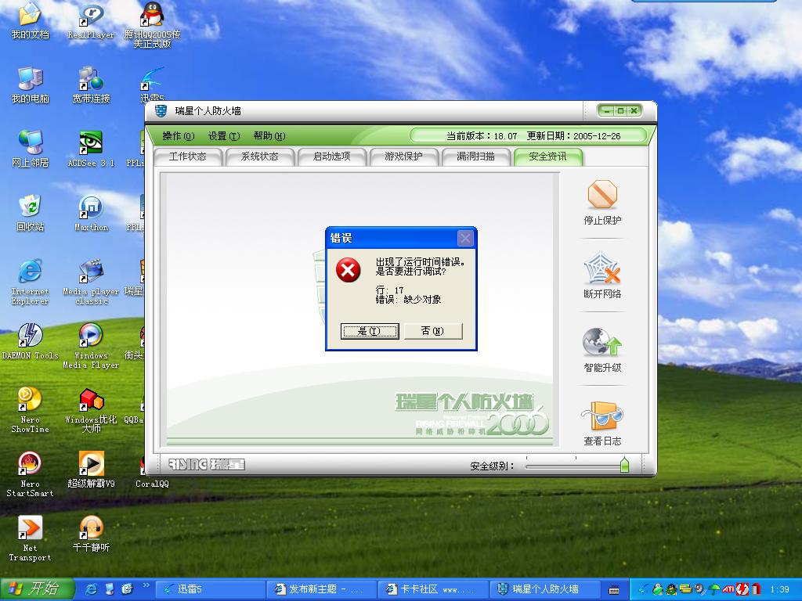Open Windows Media Player desktop icon
Image resolution: width=802 pixels, height=601 pixels.
click(x=91, y=346)
